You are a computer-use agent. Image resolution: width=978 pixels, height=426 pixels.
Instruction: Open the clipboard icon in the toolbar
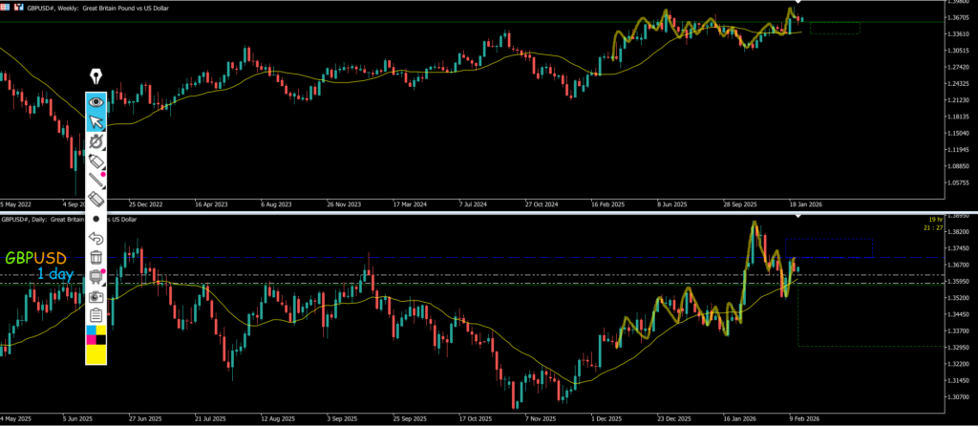coord(96,314)
